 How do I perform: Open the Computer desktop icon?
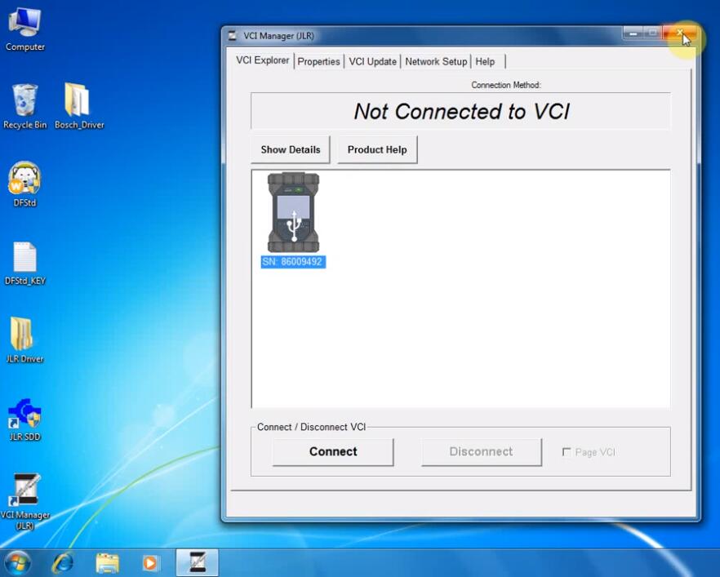click(24, 29)
